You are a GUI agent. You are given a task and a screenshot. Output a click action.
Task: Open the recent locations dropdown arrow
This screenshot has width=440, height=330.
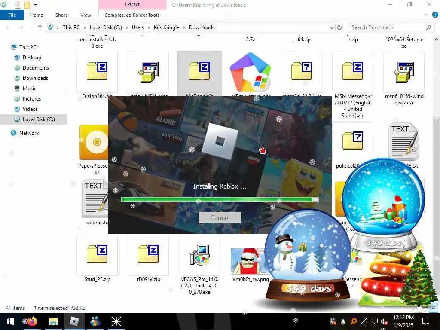click(x=31, y=27)
